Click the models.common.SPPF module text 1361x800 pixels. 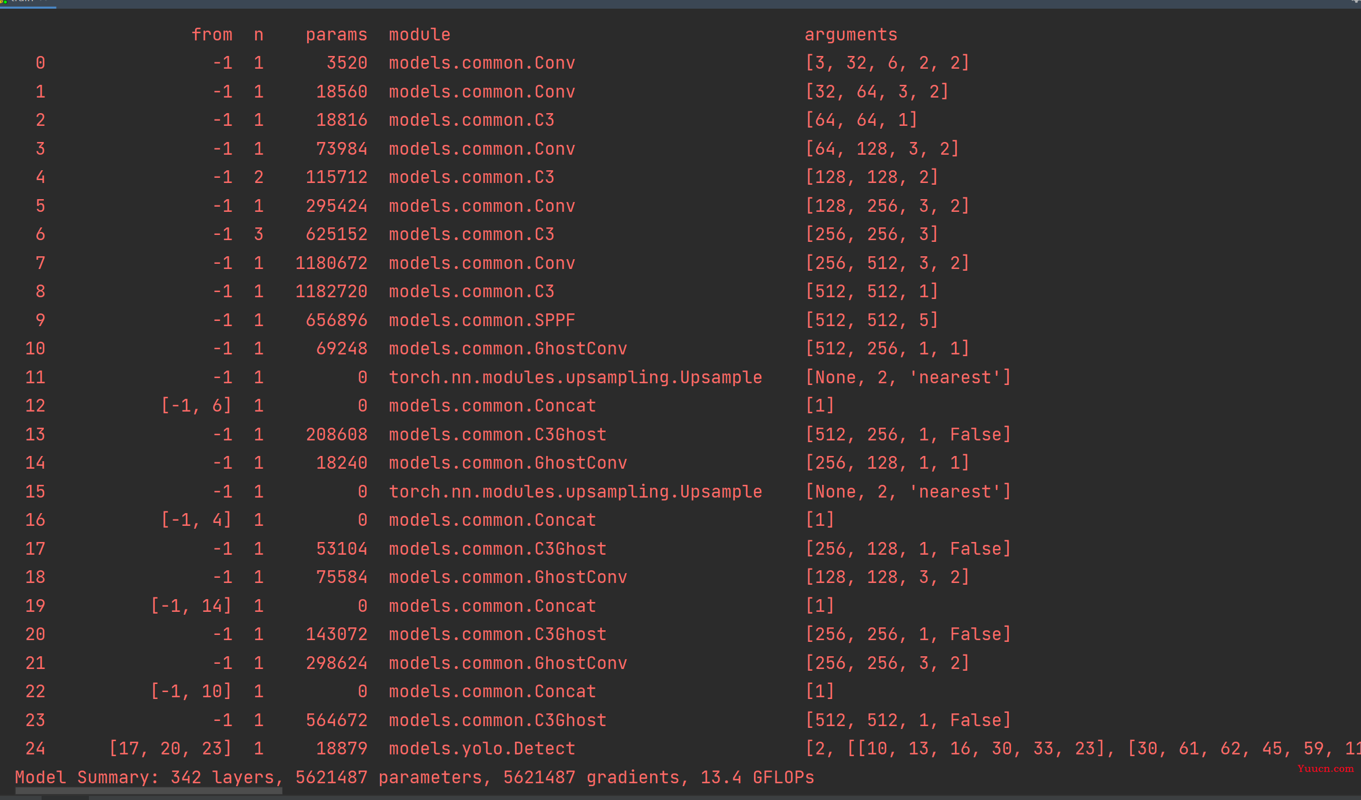tap(482, 320)
